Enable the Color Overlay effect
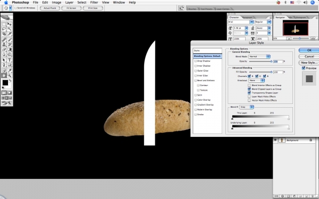319x199 pixels. coord(196,100)
